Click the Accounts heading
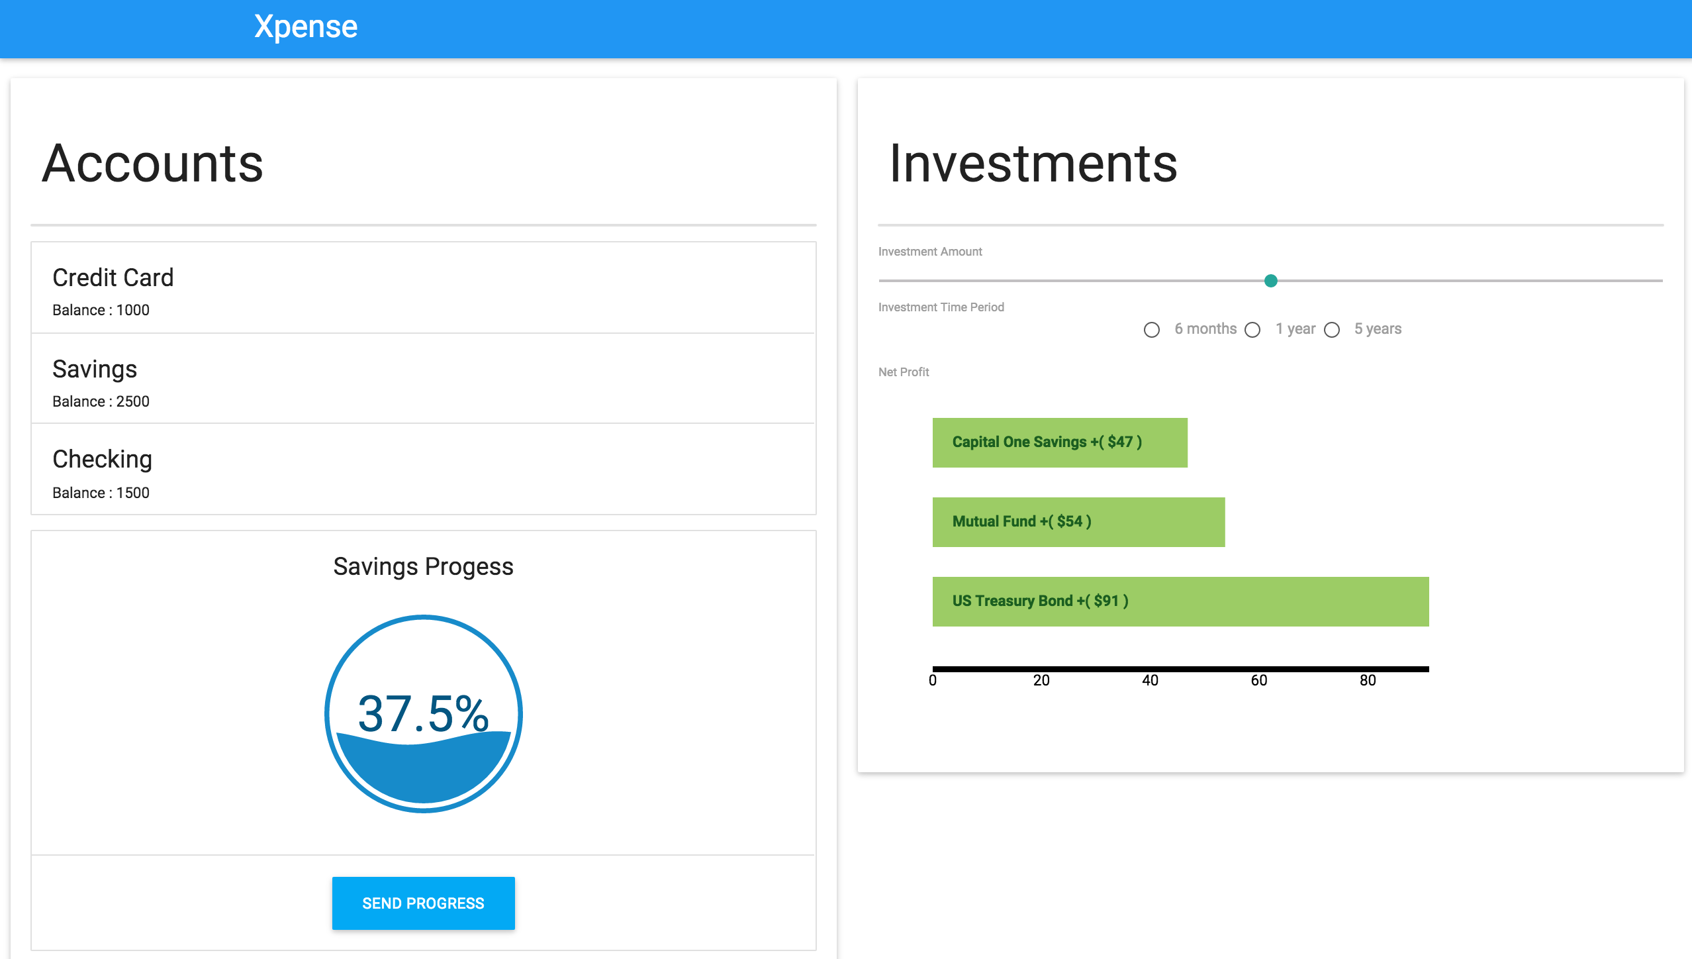 [x=153, y=164]
